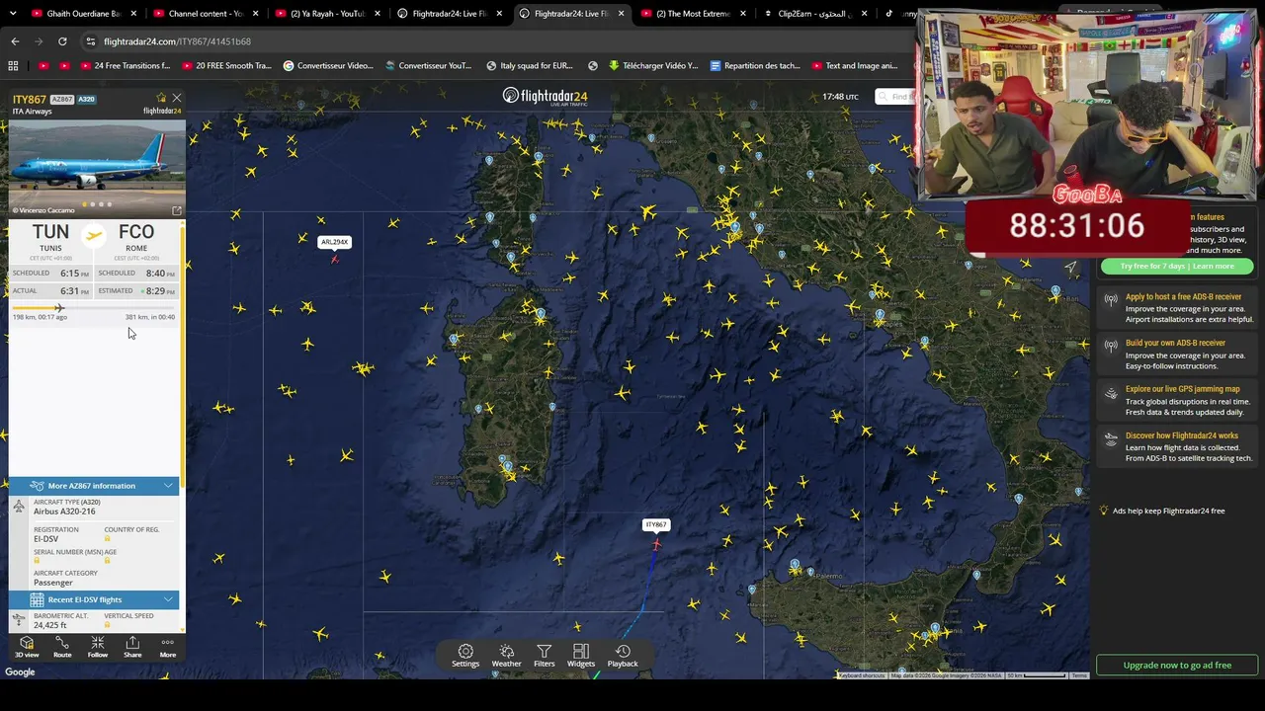Bookmark flight ITY867 with star icon
The image size is (1265, 711).
[x=161, y=97]
